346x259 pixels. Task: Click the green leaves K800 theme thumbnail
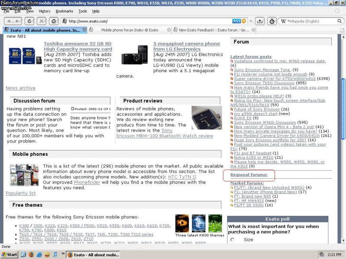[x=215, y=223]
